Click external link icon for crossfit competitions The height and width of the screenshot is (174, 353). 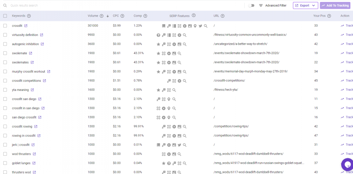point(45,81)
